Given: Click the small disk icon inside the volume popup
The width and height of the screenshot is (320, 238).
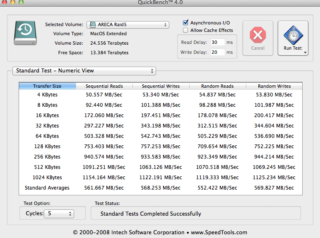Looking at the screenshot, I should coord(93,24).
